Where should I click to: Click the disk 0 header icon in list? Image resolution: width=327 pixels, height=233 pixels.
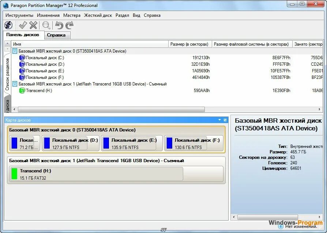(15, 51)
